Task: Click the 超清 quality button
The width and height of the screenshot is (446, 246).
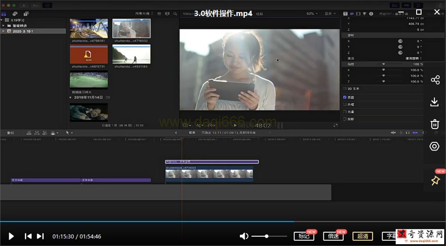Action: (x=363, y=236)
